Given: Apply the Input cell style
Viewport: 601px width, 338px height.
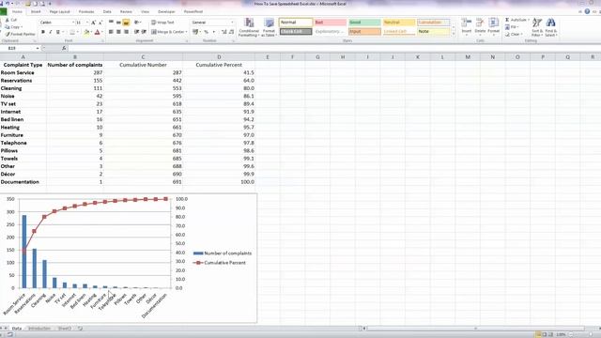Looking at the screenshot, I should (x=364, y=31).
